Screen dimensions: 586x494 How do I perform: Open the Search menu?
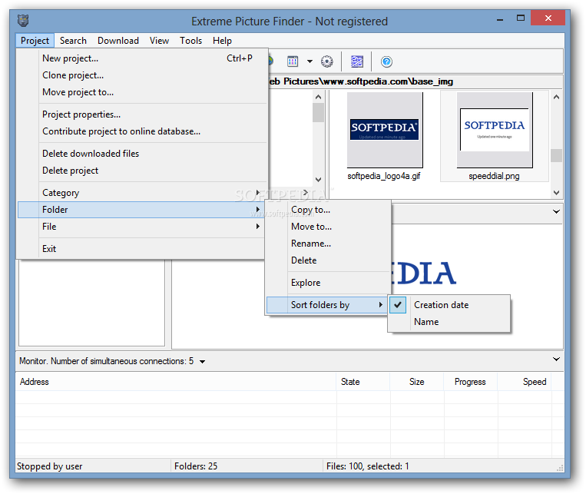[x=73, y=41]
